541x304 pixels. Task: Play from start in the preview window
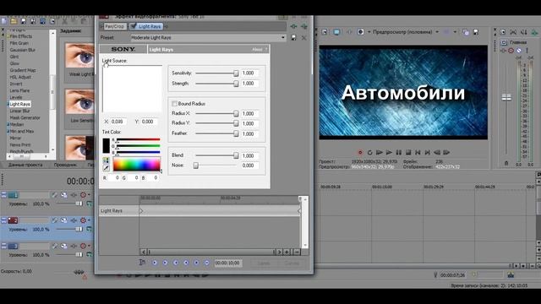point(380,152)
